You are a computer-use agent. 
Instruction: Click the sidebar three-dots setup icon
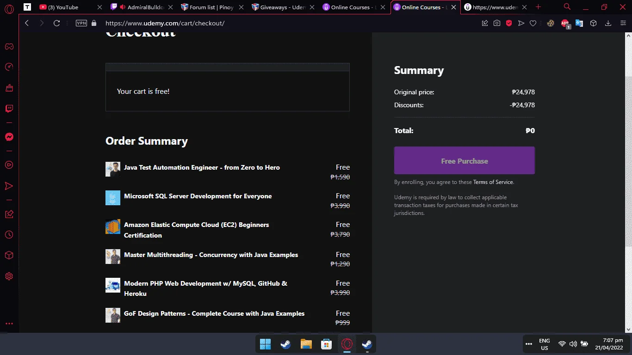[9, 324]
